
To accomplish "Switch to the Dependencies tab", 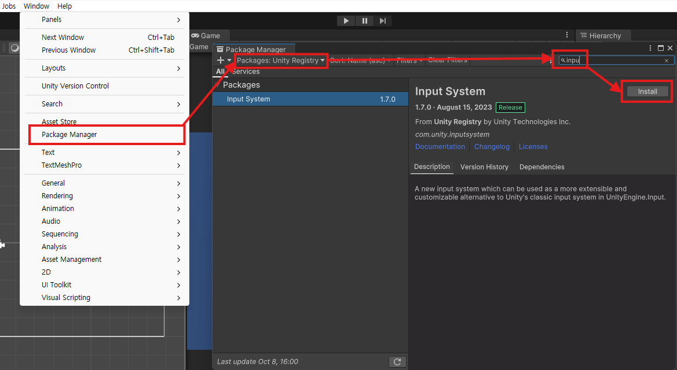I will 541,167.
